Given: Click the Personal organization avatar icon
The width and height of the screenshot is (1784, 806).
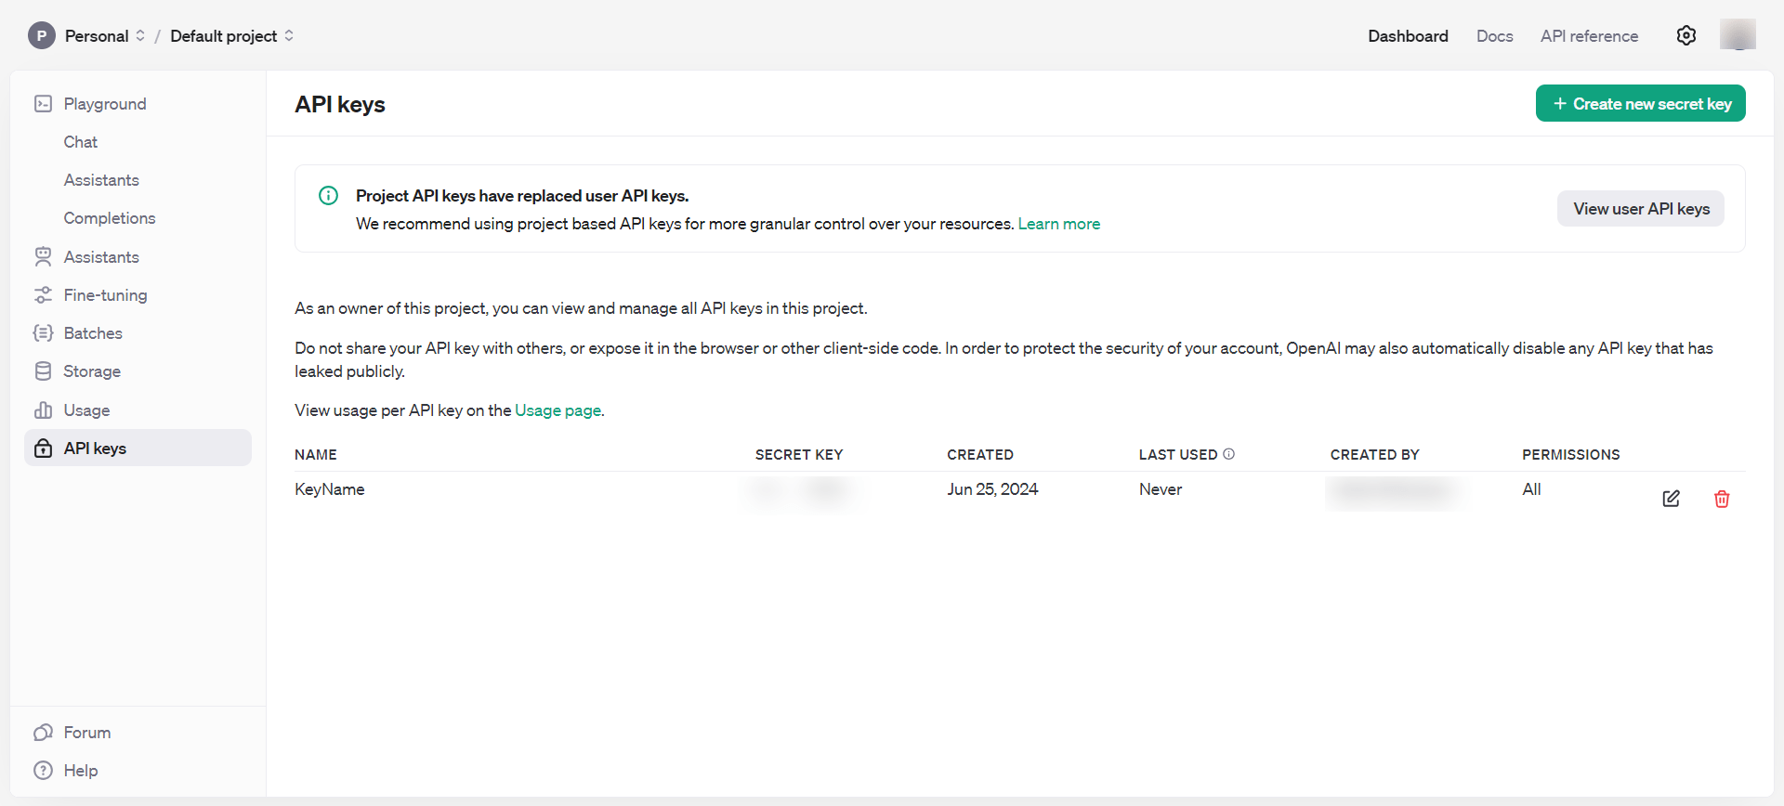Looking at the screenshot, I should 41,35.
